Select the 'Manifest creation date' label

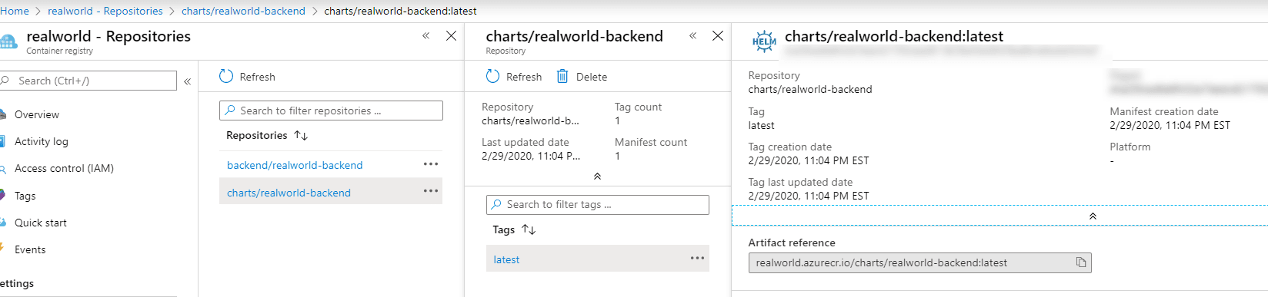pyautogui.click(x=1164, y=111)
